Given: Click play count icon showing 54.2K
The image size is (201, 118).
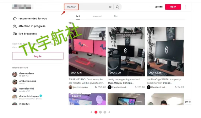Looking at the screenshot, I should click(176, 87).
